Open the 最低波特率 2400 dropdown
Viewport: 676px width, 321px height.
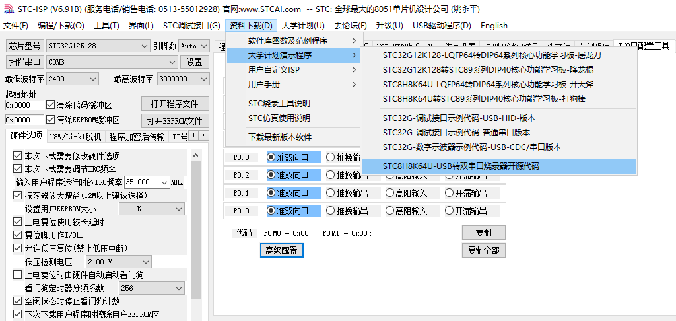pyautogui.click(x=73, y=79)
